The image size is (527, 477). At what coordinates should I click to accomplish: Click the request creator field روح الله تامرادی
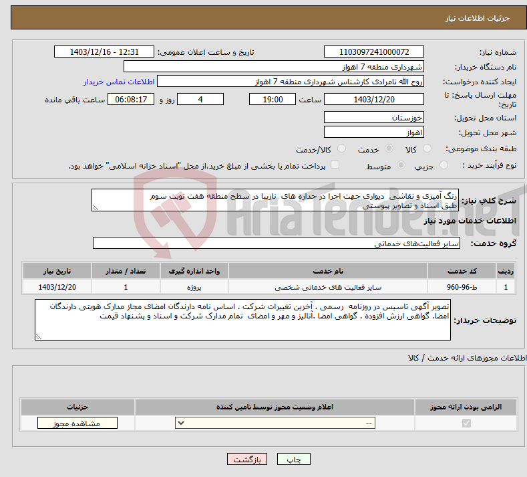[291, 82]
